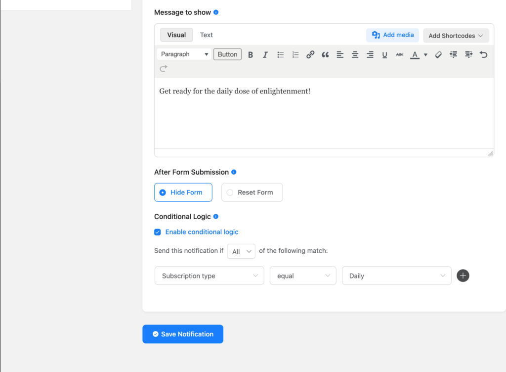Open the All match-type dropdown
506x372 pixels.
tap(241, 251)
